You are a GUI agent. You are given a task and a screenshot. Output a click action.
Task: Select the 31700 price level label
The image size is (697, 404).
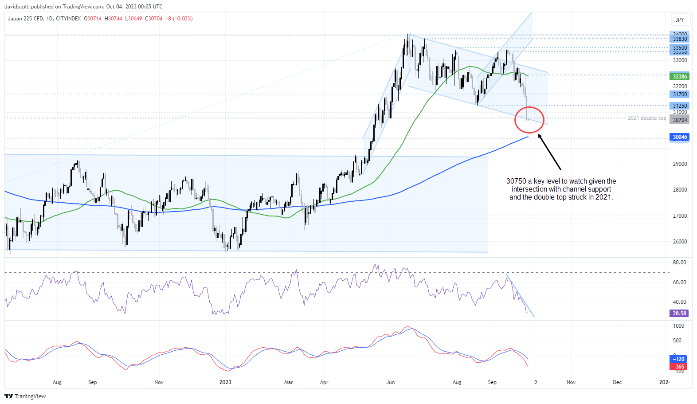(680, 94)
